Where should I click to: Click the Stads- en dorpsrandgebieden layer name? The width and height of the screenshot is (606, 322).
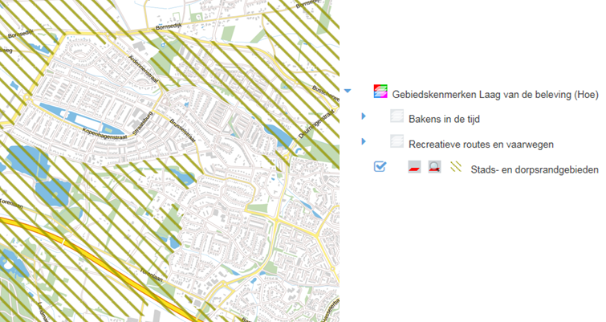pos(535,169)
